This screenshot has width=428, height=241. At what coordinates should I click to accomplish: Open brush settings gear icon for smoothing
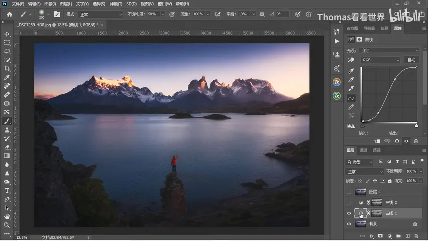pos(262,14)
